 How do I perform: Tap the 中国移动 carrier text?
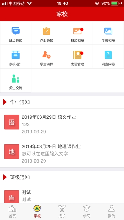(17, 3)
